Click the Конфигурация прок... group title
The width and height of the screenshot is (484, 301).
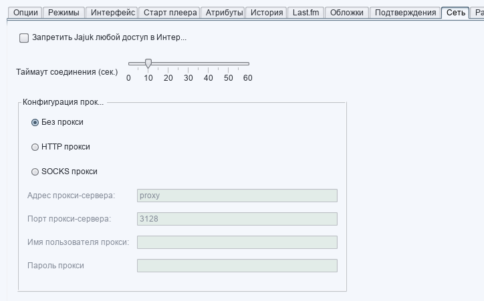(x=63, y=102)
